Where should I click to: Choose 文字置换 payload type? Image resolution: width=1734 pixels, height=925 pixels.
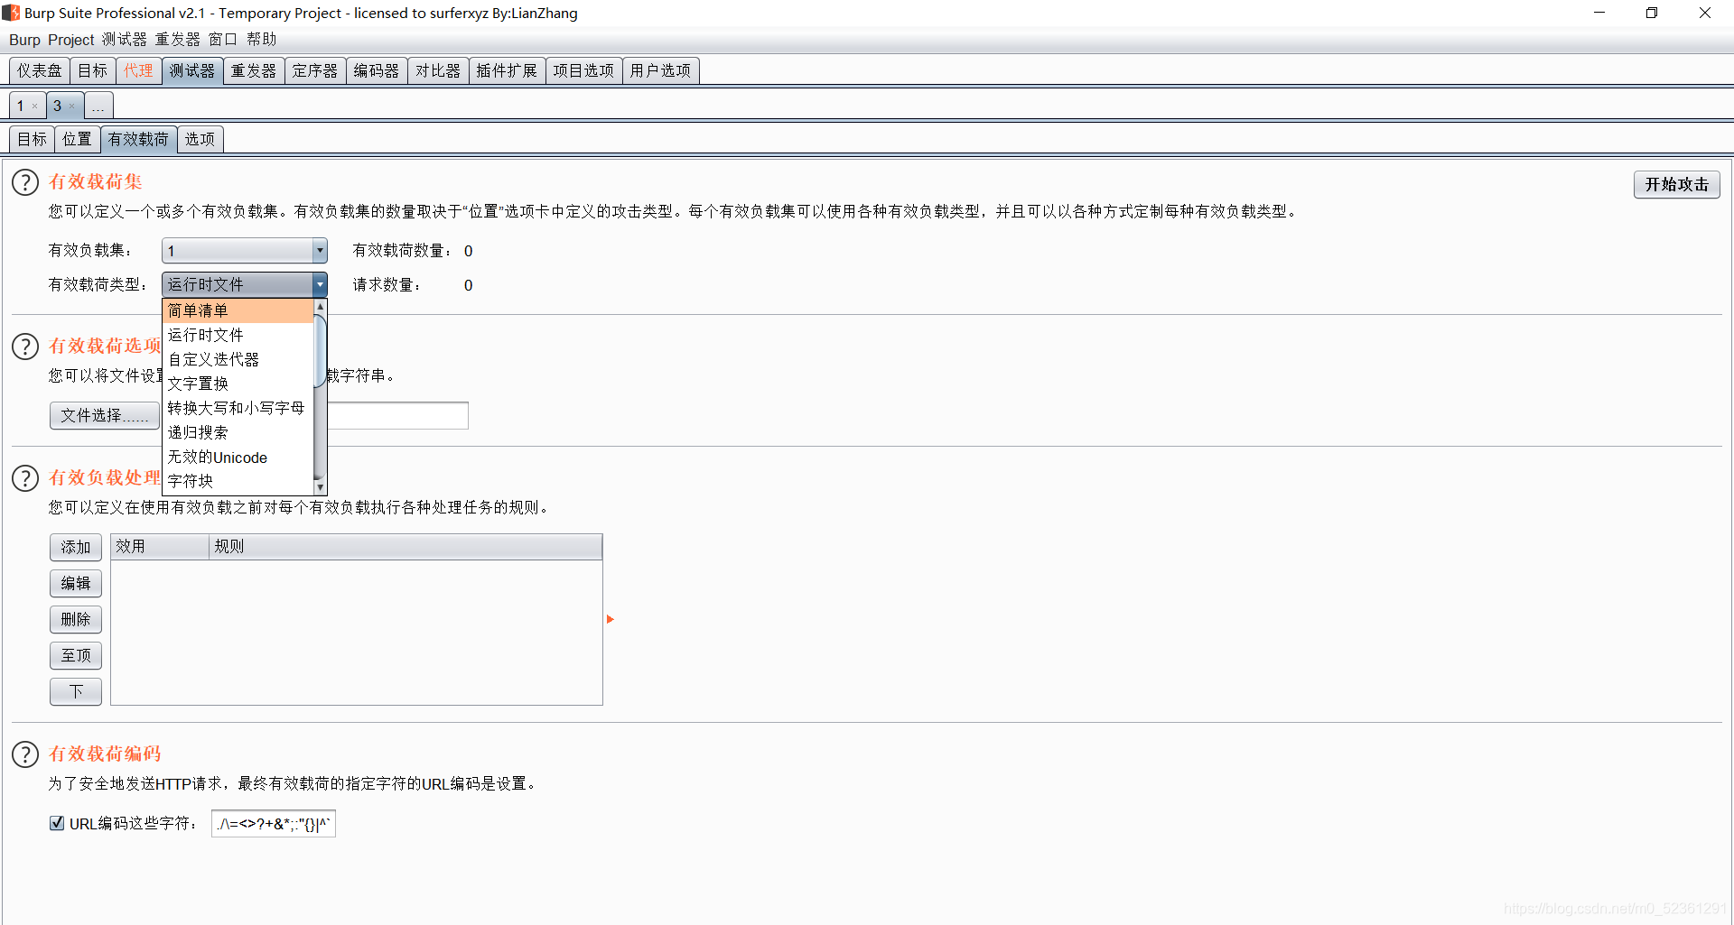click(x=238, y=384)
